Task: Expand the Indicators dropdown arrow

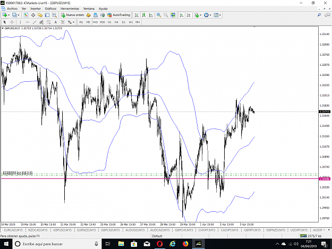Action: coord(200,15)
